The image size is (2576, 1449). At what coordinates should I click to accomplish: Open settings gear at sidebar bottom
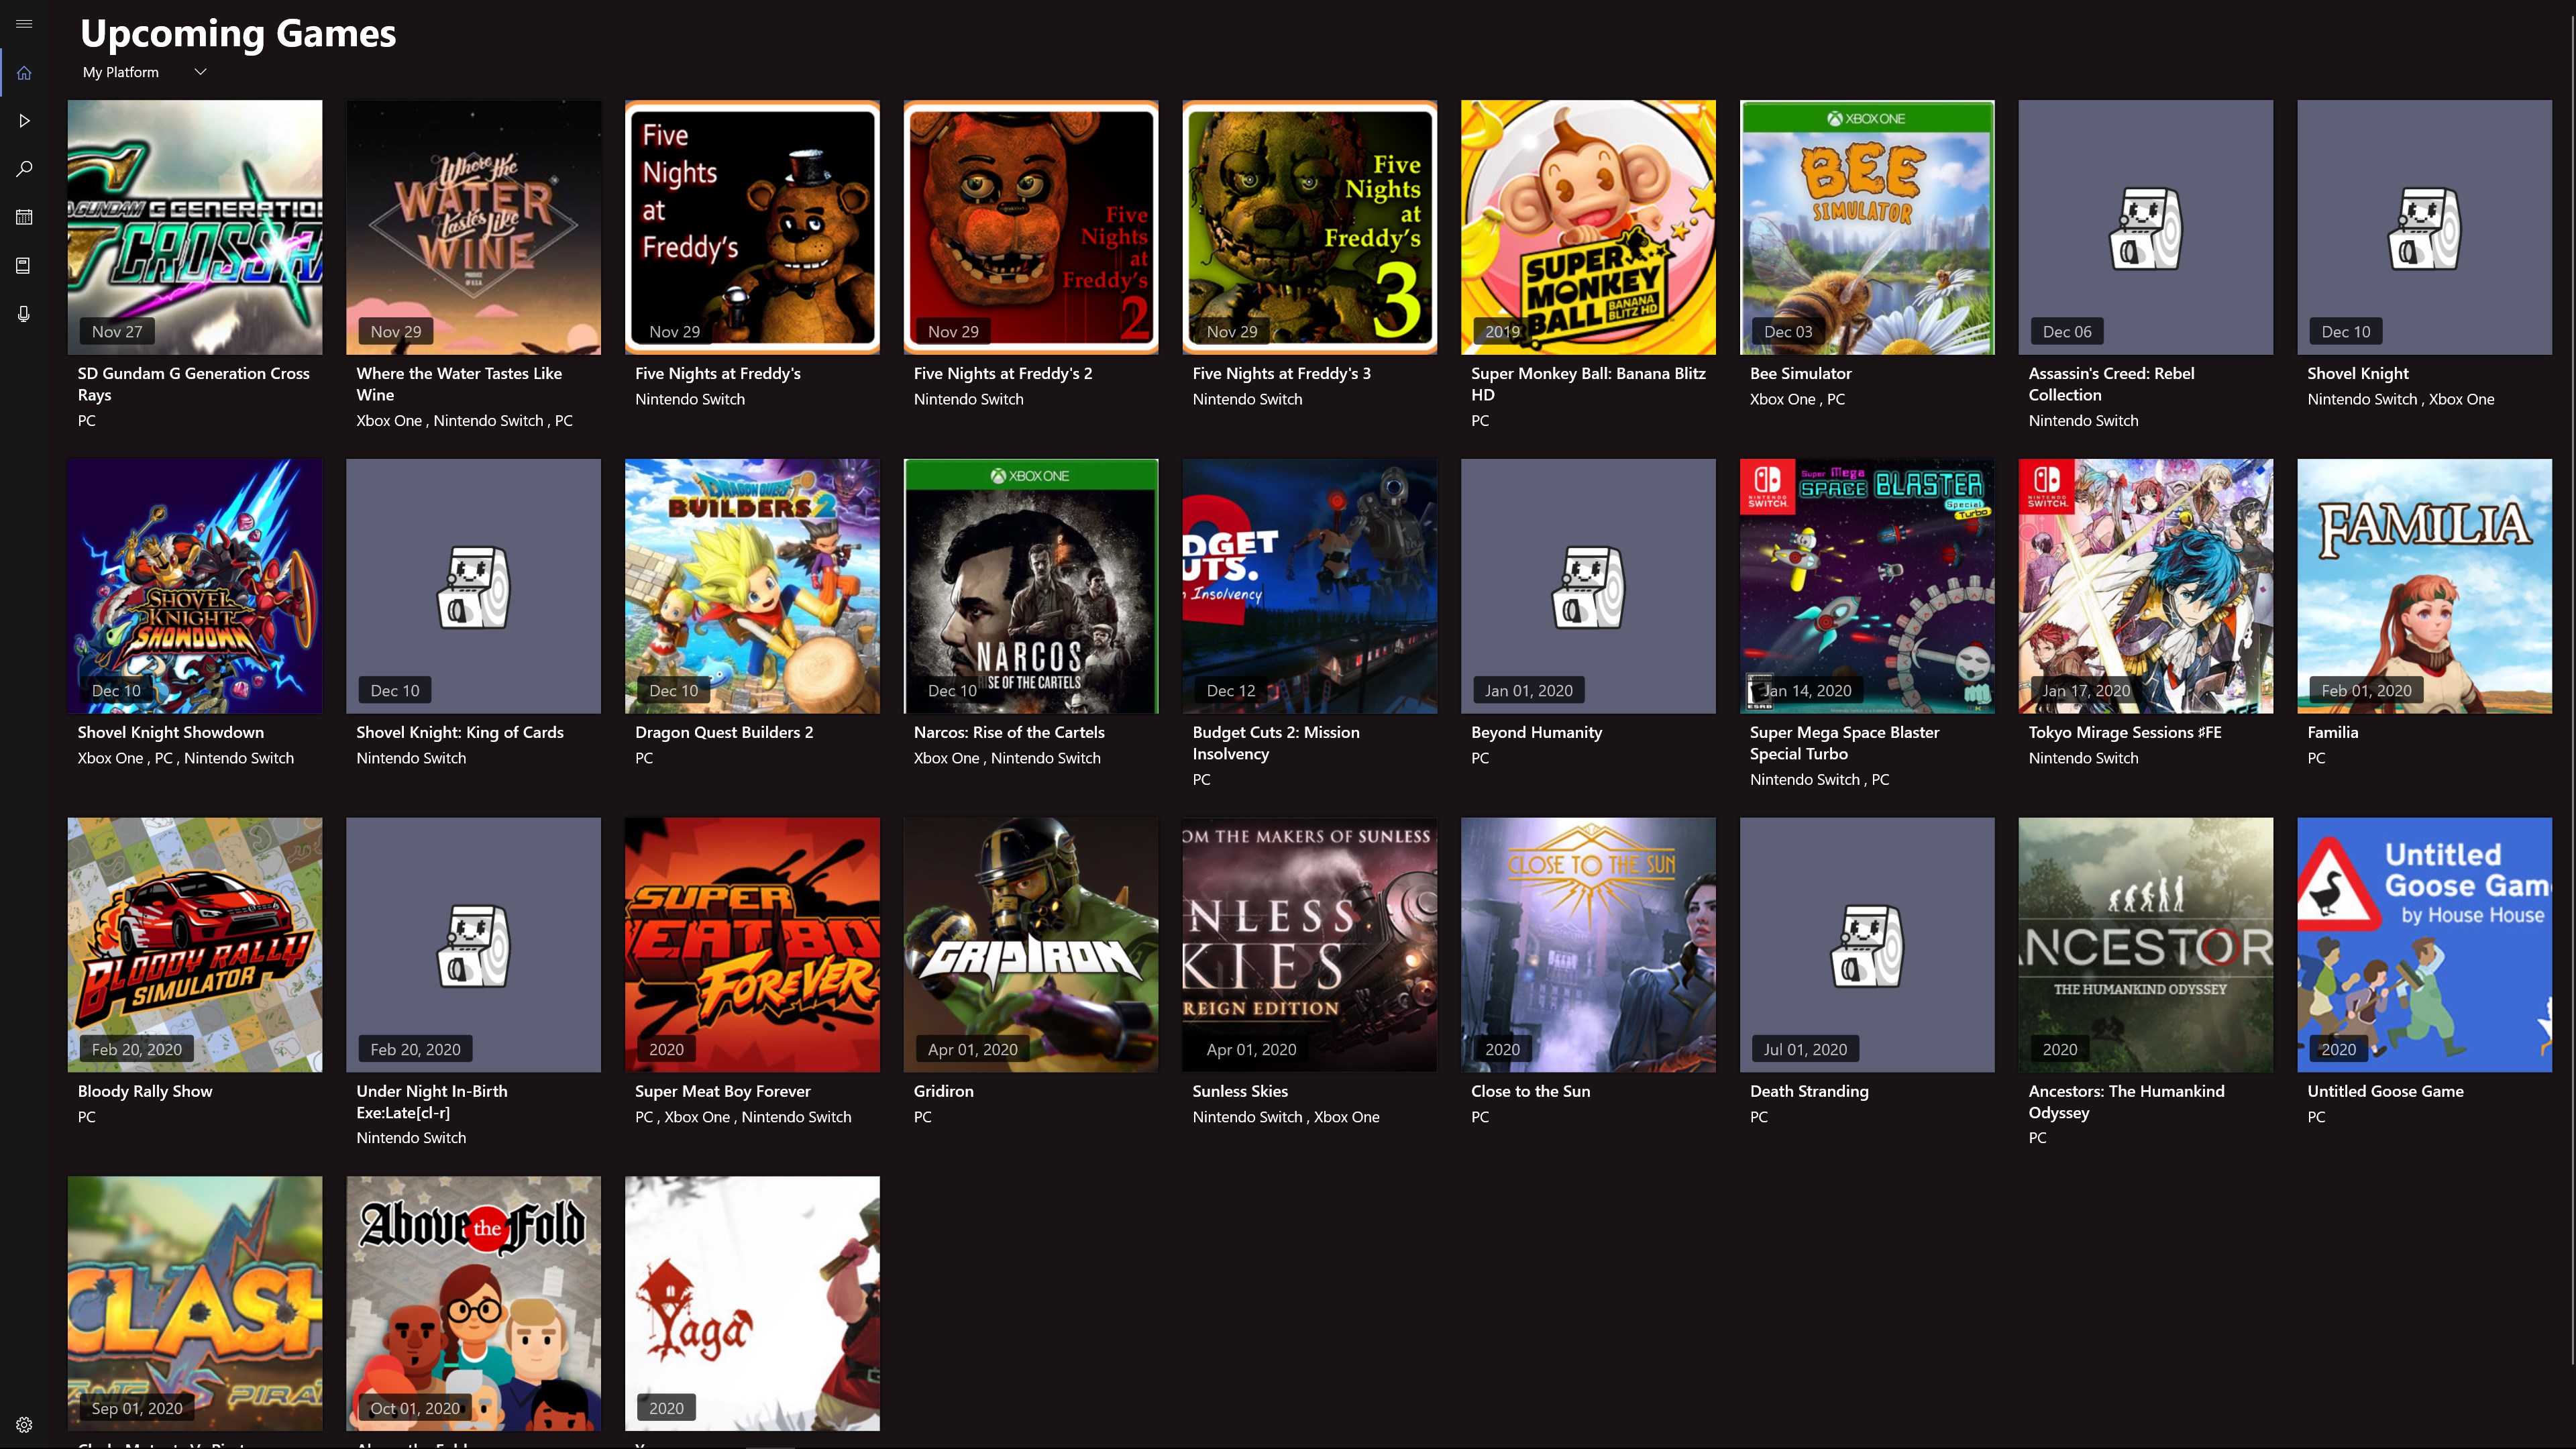tap(24, 1425)
